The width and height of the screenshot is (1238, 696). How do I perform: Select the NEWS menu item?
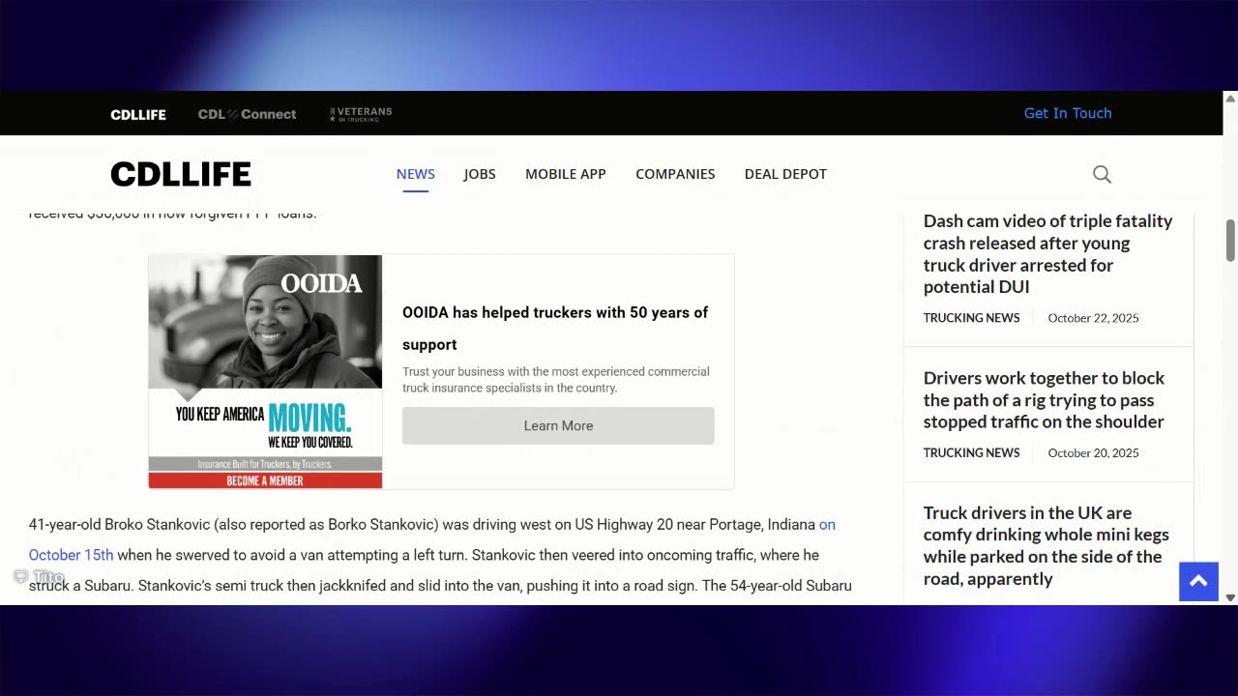[416, 174]
